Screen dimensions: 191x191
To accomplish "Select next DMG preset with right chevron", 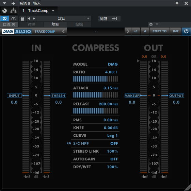I will pos(128,31).
